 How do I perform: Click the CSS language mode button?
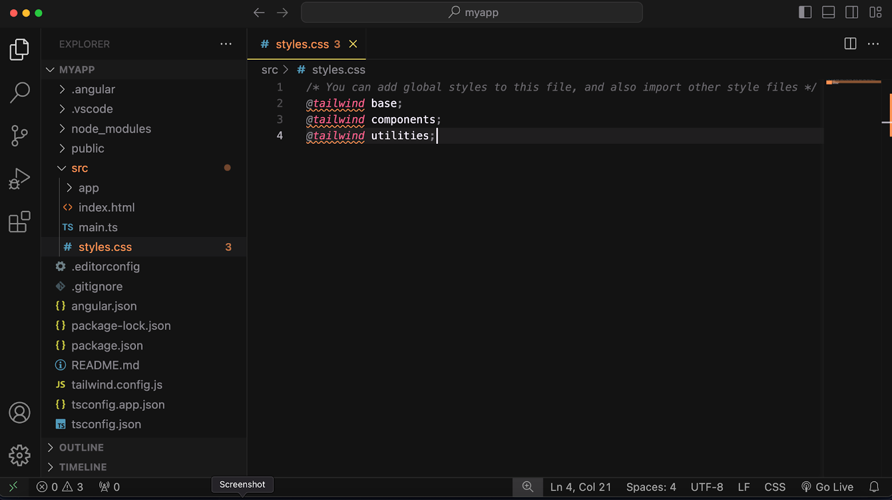tap(774, 487)
